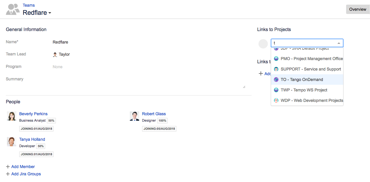Click the Tango OnDemand project icon
Screen dimensions: 370x182
276,80
